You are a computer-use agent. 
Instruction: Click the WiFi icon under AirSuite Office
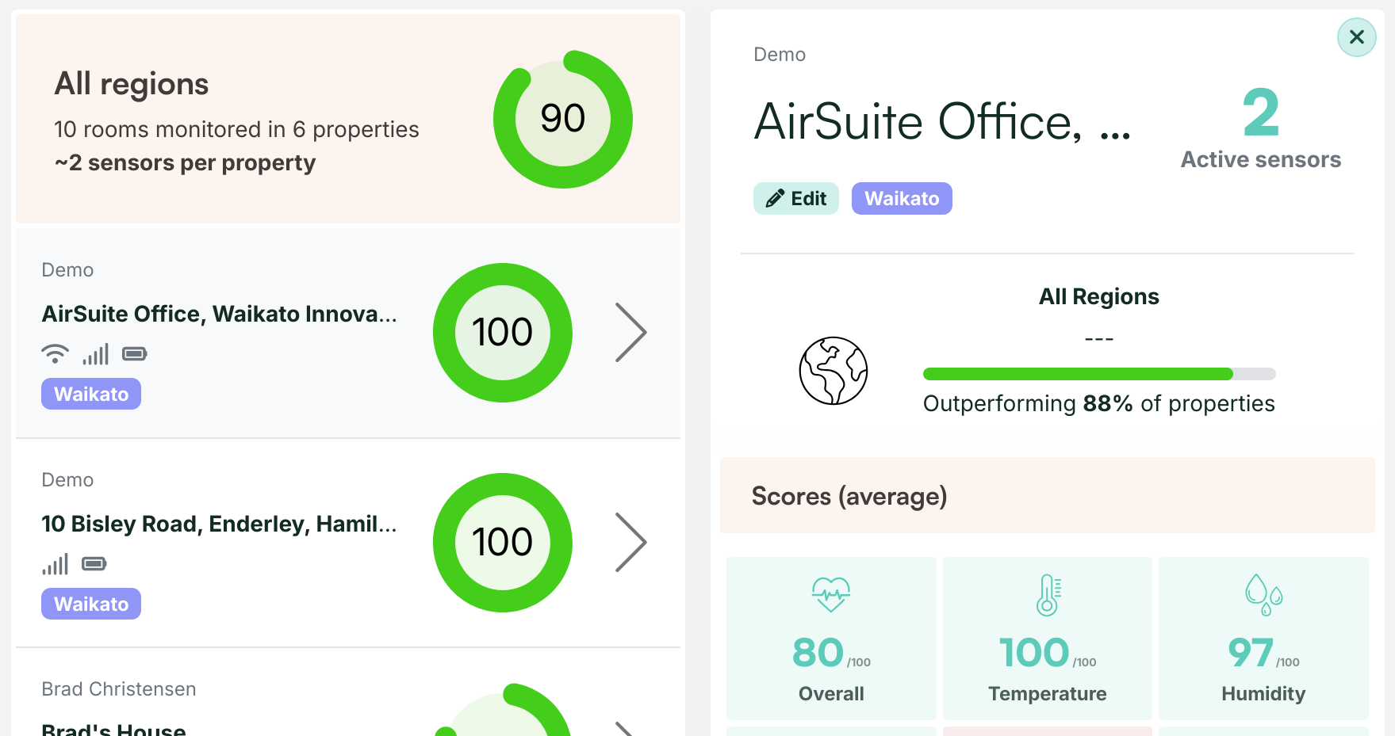click(55, 353)
